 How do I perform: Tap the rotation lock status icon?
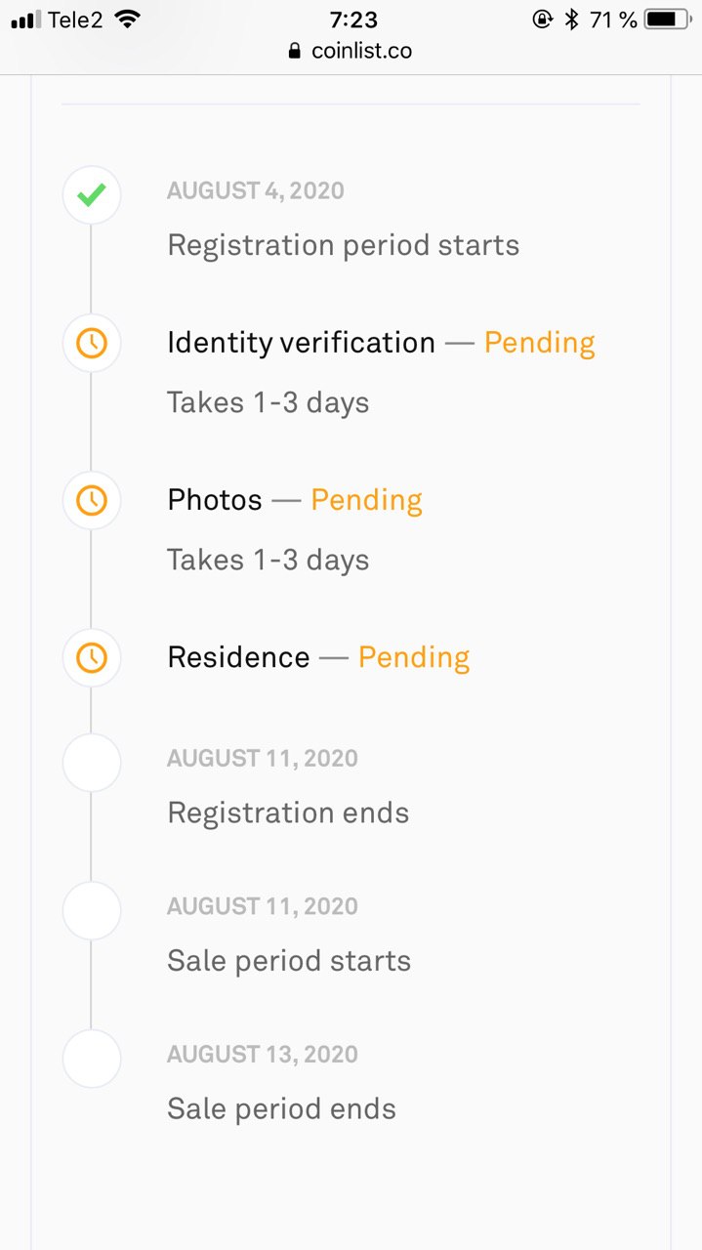pyautogui.click(x=542, y=19)
